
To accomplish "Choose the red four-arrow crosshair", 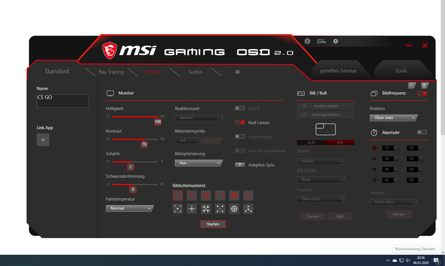I will (x=206, y=195).
